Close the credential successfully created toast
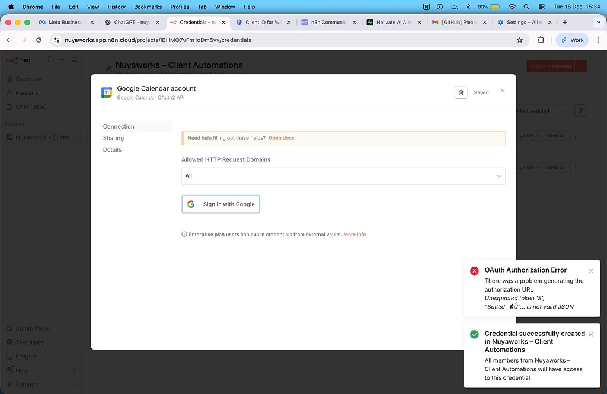This screenshot has height=394, width=607. click(x=590, y=334)
